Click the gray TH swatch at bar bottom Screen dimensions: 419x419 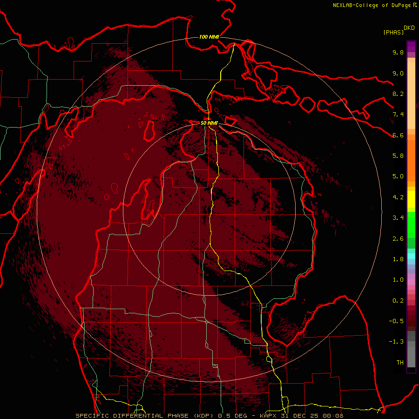coord(411,358)
